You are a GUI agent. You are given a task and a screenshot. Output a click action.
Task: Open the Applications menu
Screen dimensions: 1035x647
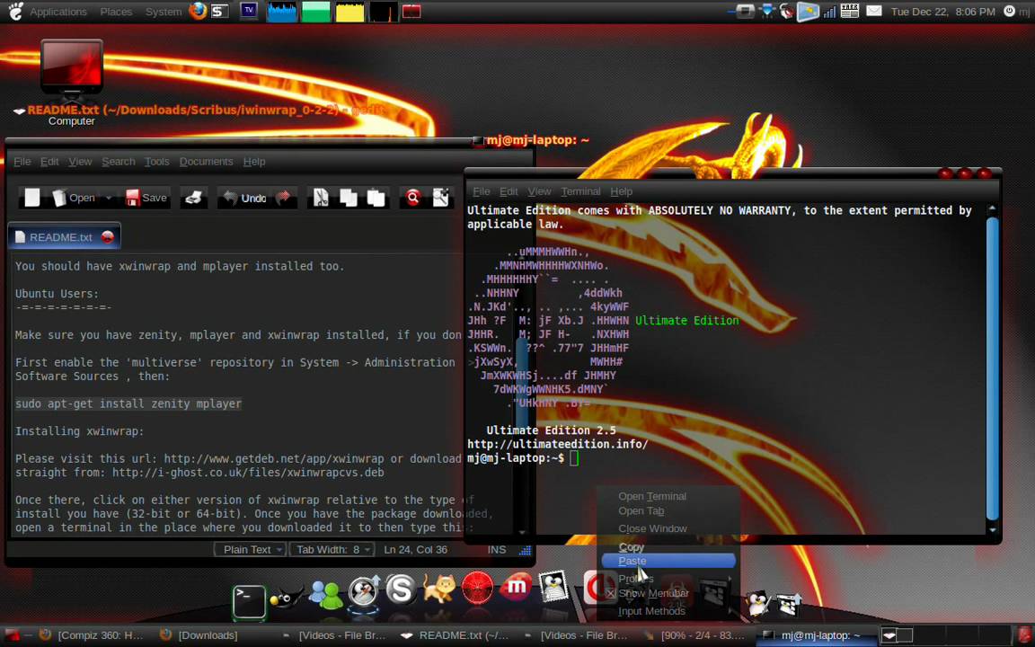pos(58,12)
